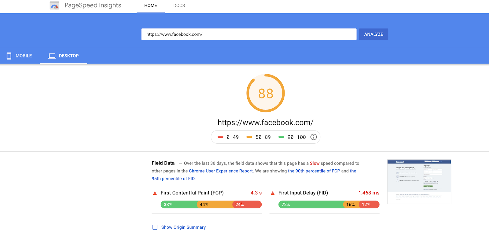
Task: Open the score legend info icon
Action: click(314, 137)
